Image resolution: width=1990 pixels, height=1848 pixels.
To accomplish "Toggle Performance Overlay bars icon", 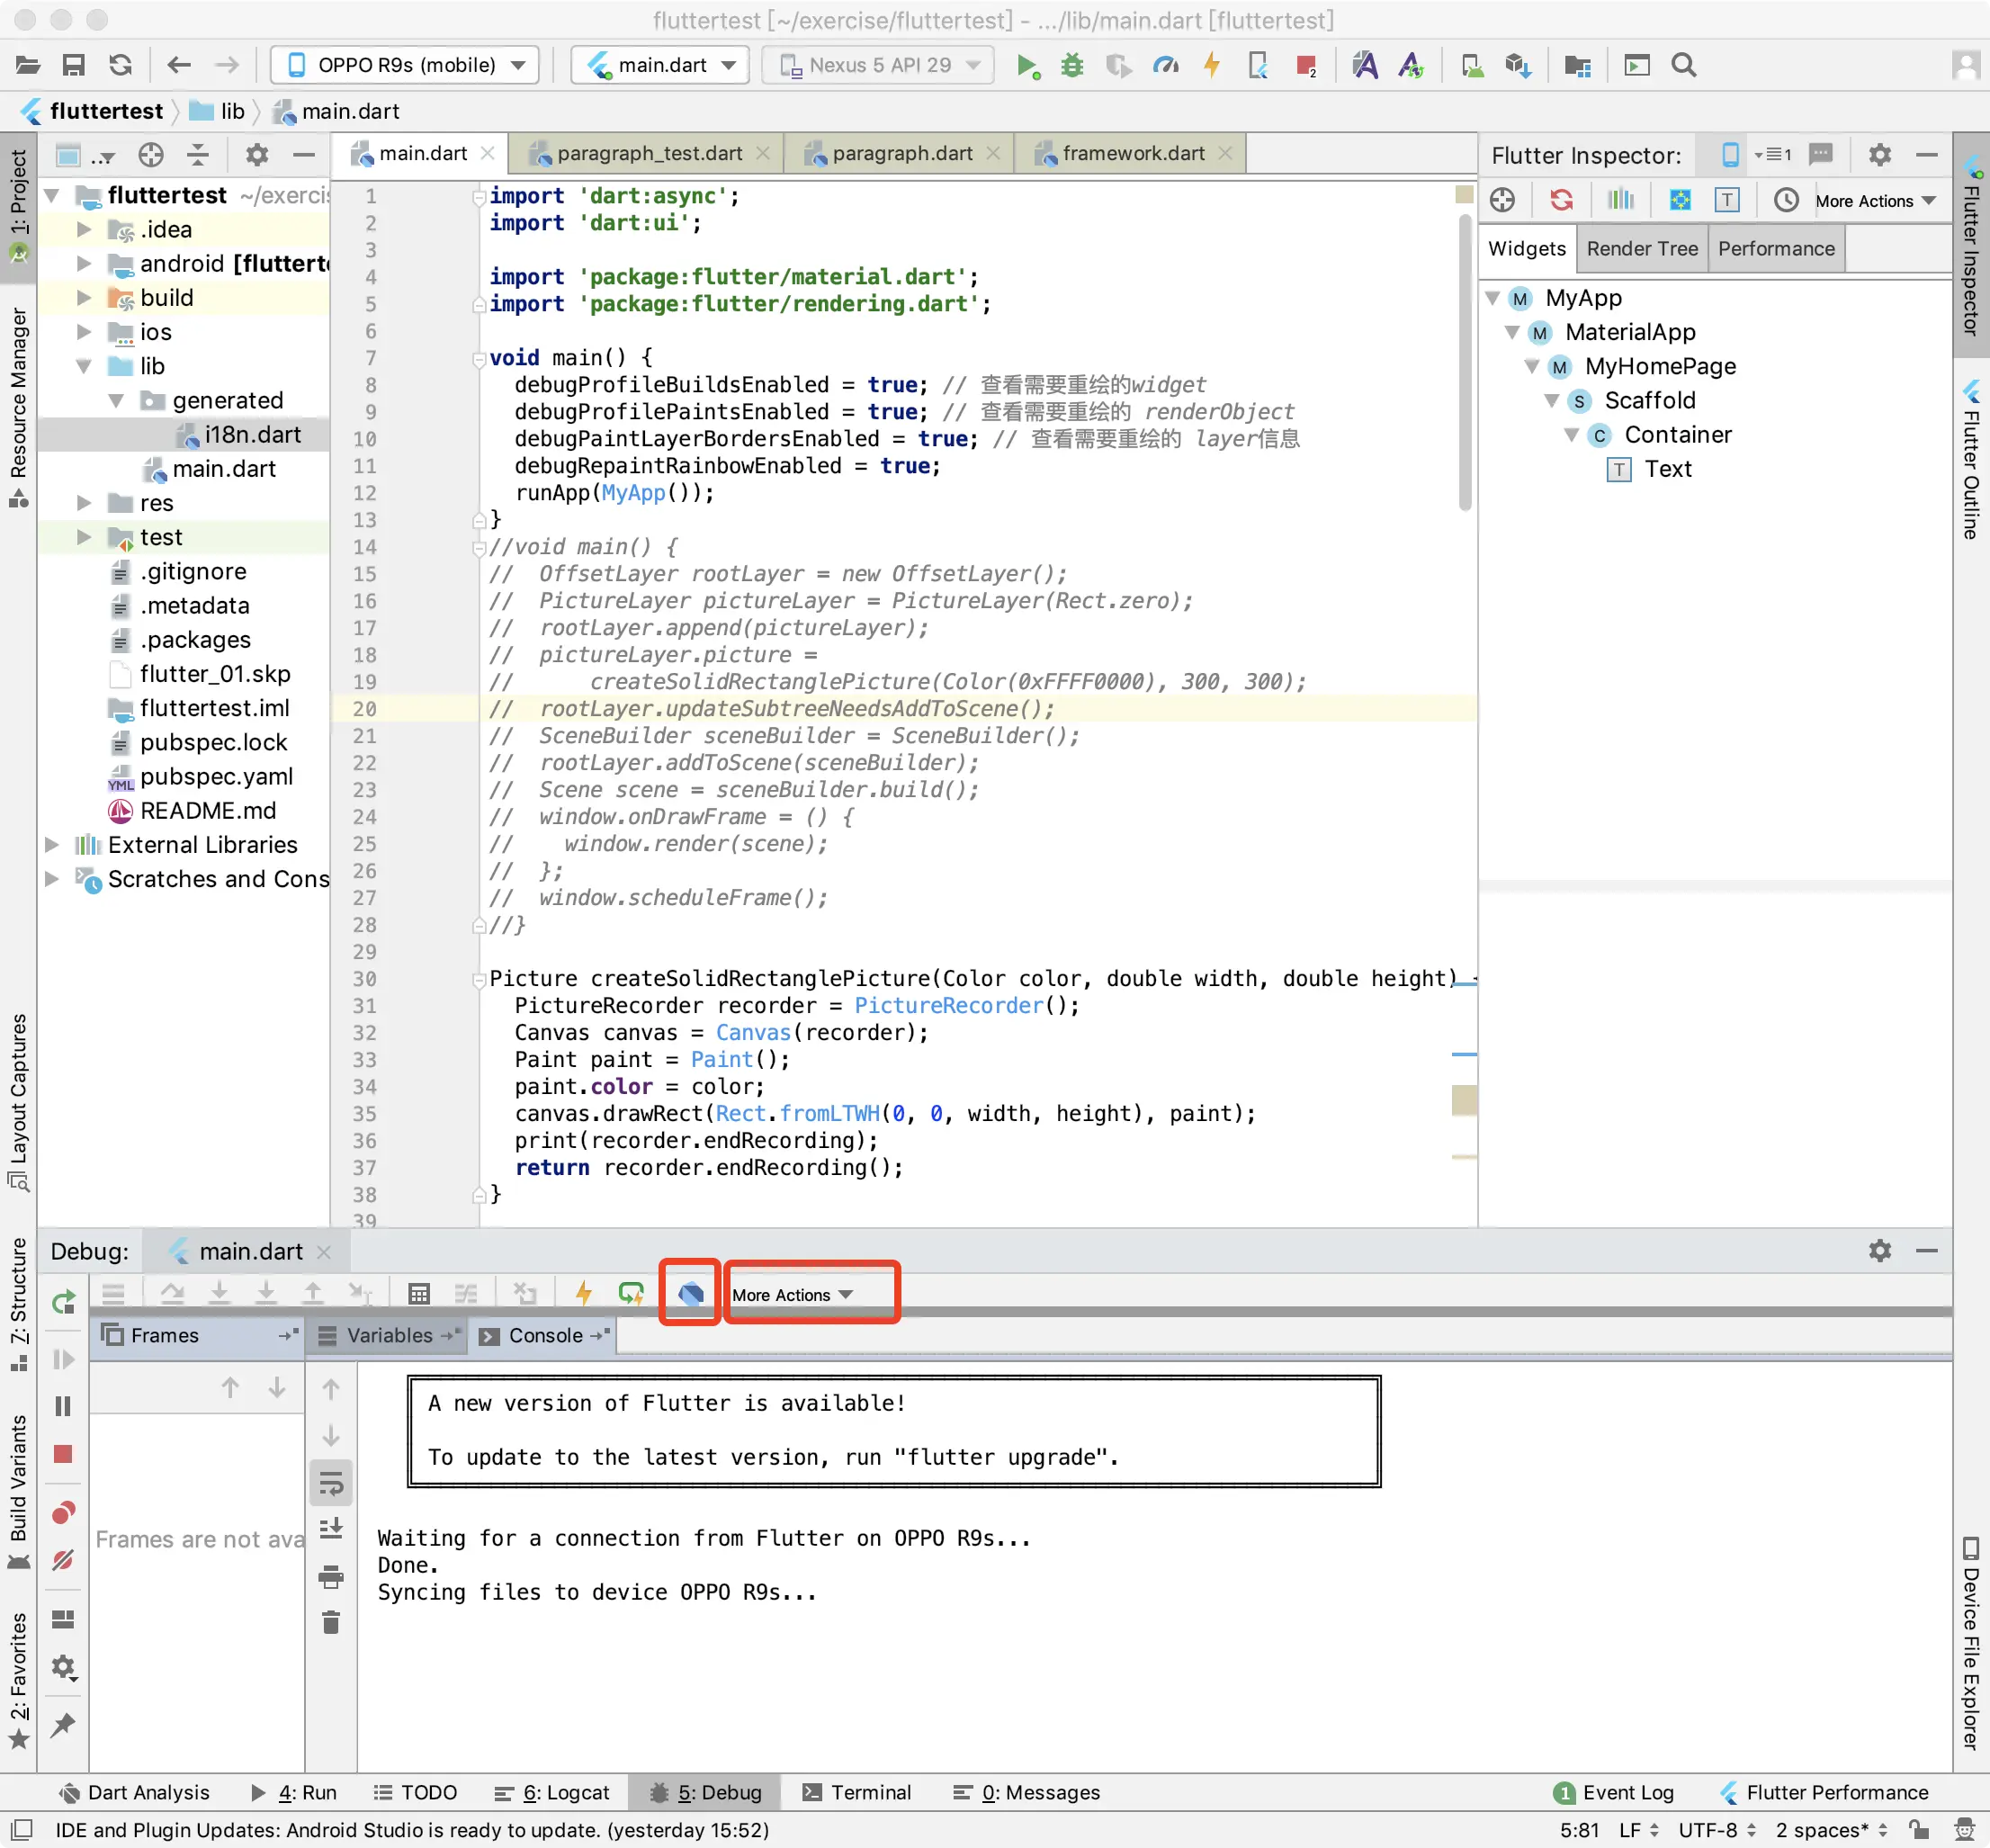I will coord(1620,200).
